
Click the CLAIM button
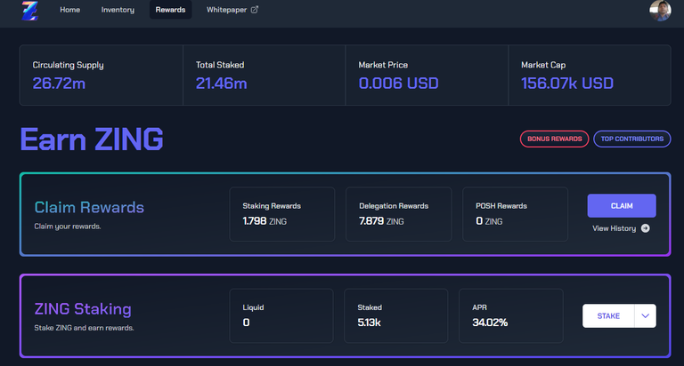pos(622,206)
